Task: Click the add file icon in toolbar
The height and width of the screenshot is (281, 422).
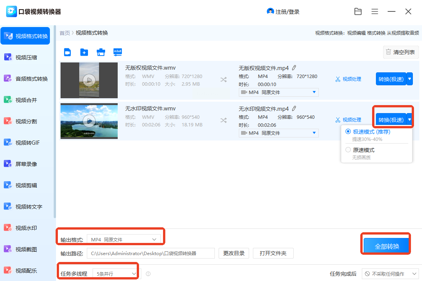Action: click(x=67, y=52)
